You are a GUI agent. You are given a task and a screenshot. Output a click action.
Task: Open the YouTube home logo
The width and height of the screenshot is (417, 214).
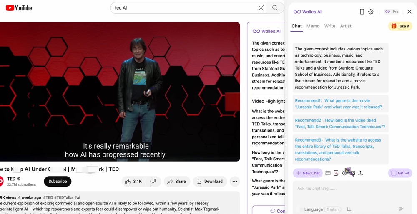click(x=19, y=8)
